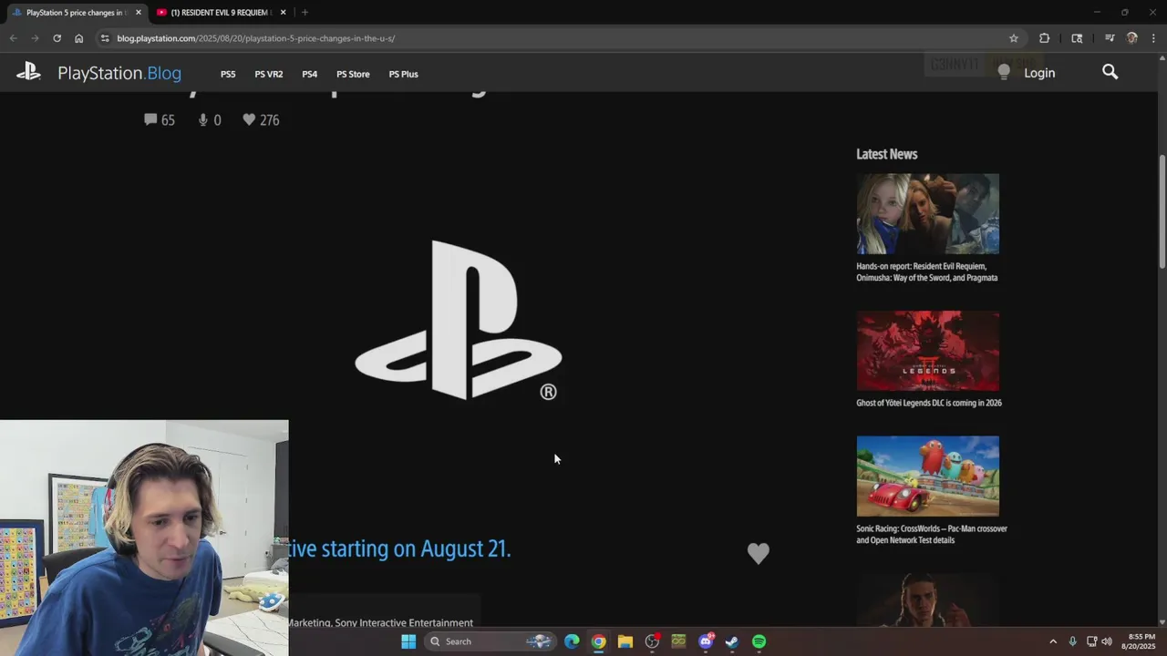Open the PS4 menu item
Screen dimensions: 1167x656
(310, 74)
